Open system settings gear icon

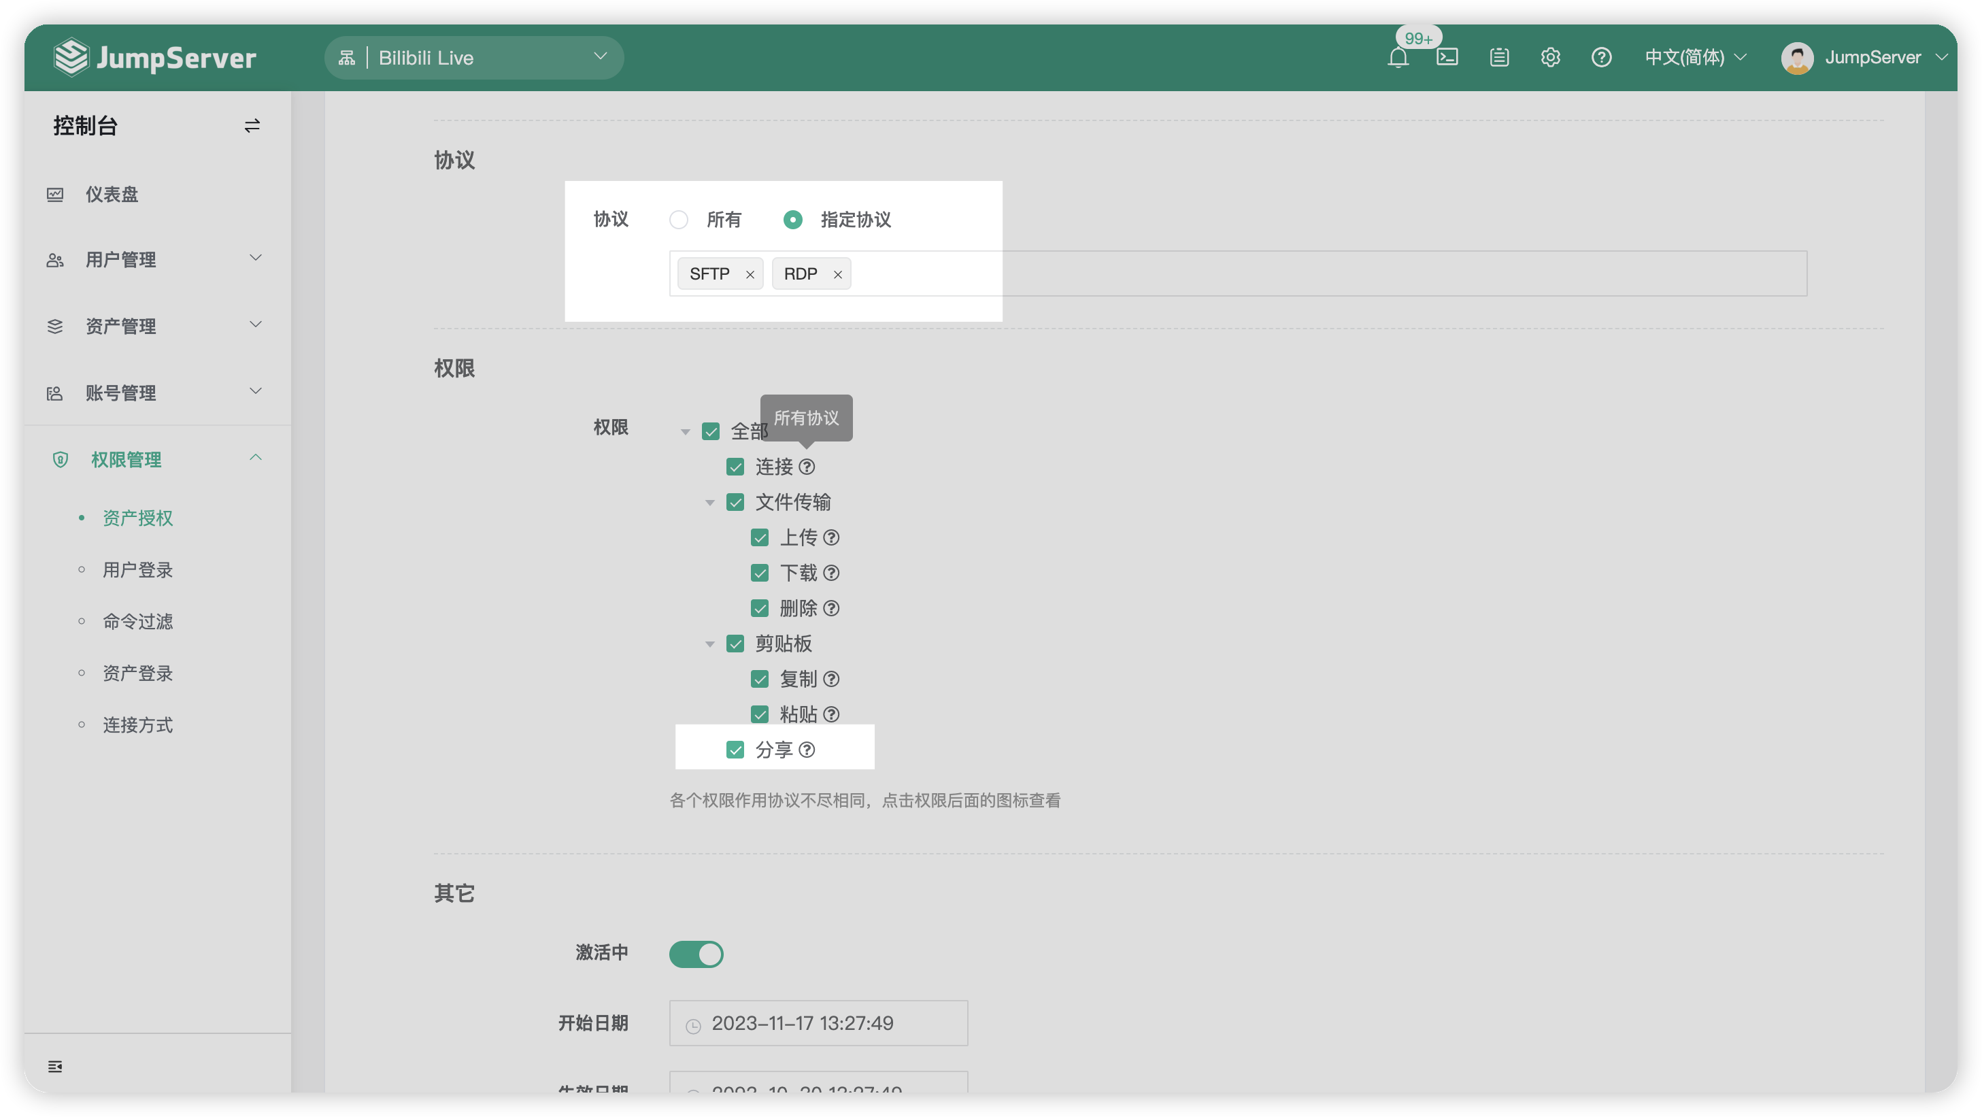[1550, 58]
